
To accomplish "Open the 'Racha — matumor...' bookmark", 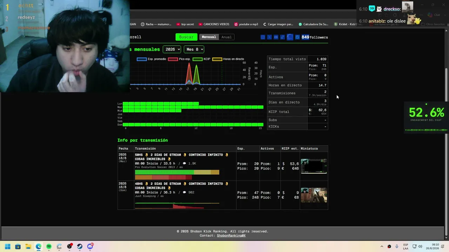I will pos(156,24).
